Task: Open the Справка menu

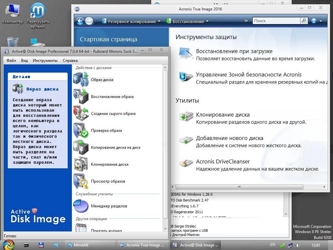Action: (70, 60)
